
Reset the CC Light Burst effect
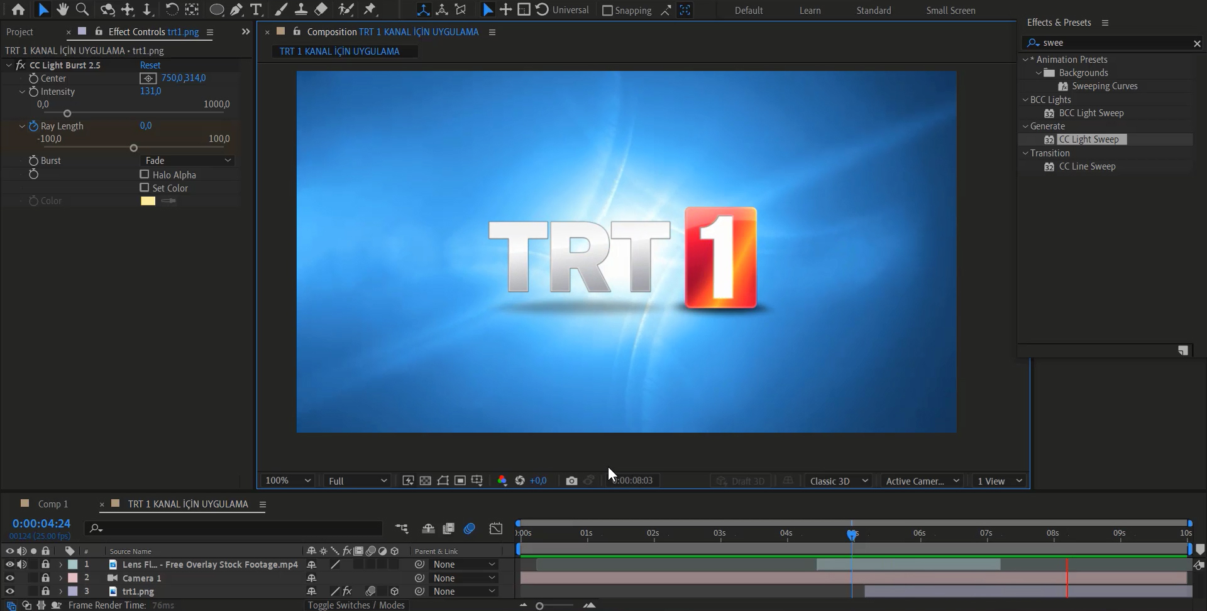click(x=150, y=65)
